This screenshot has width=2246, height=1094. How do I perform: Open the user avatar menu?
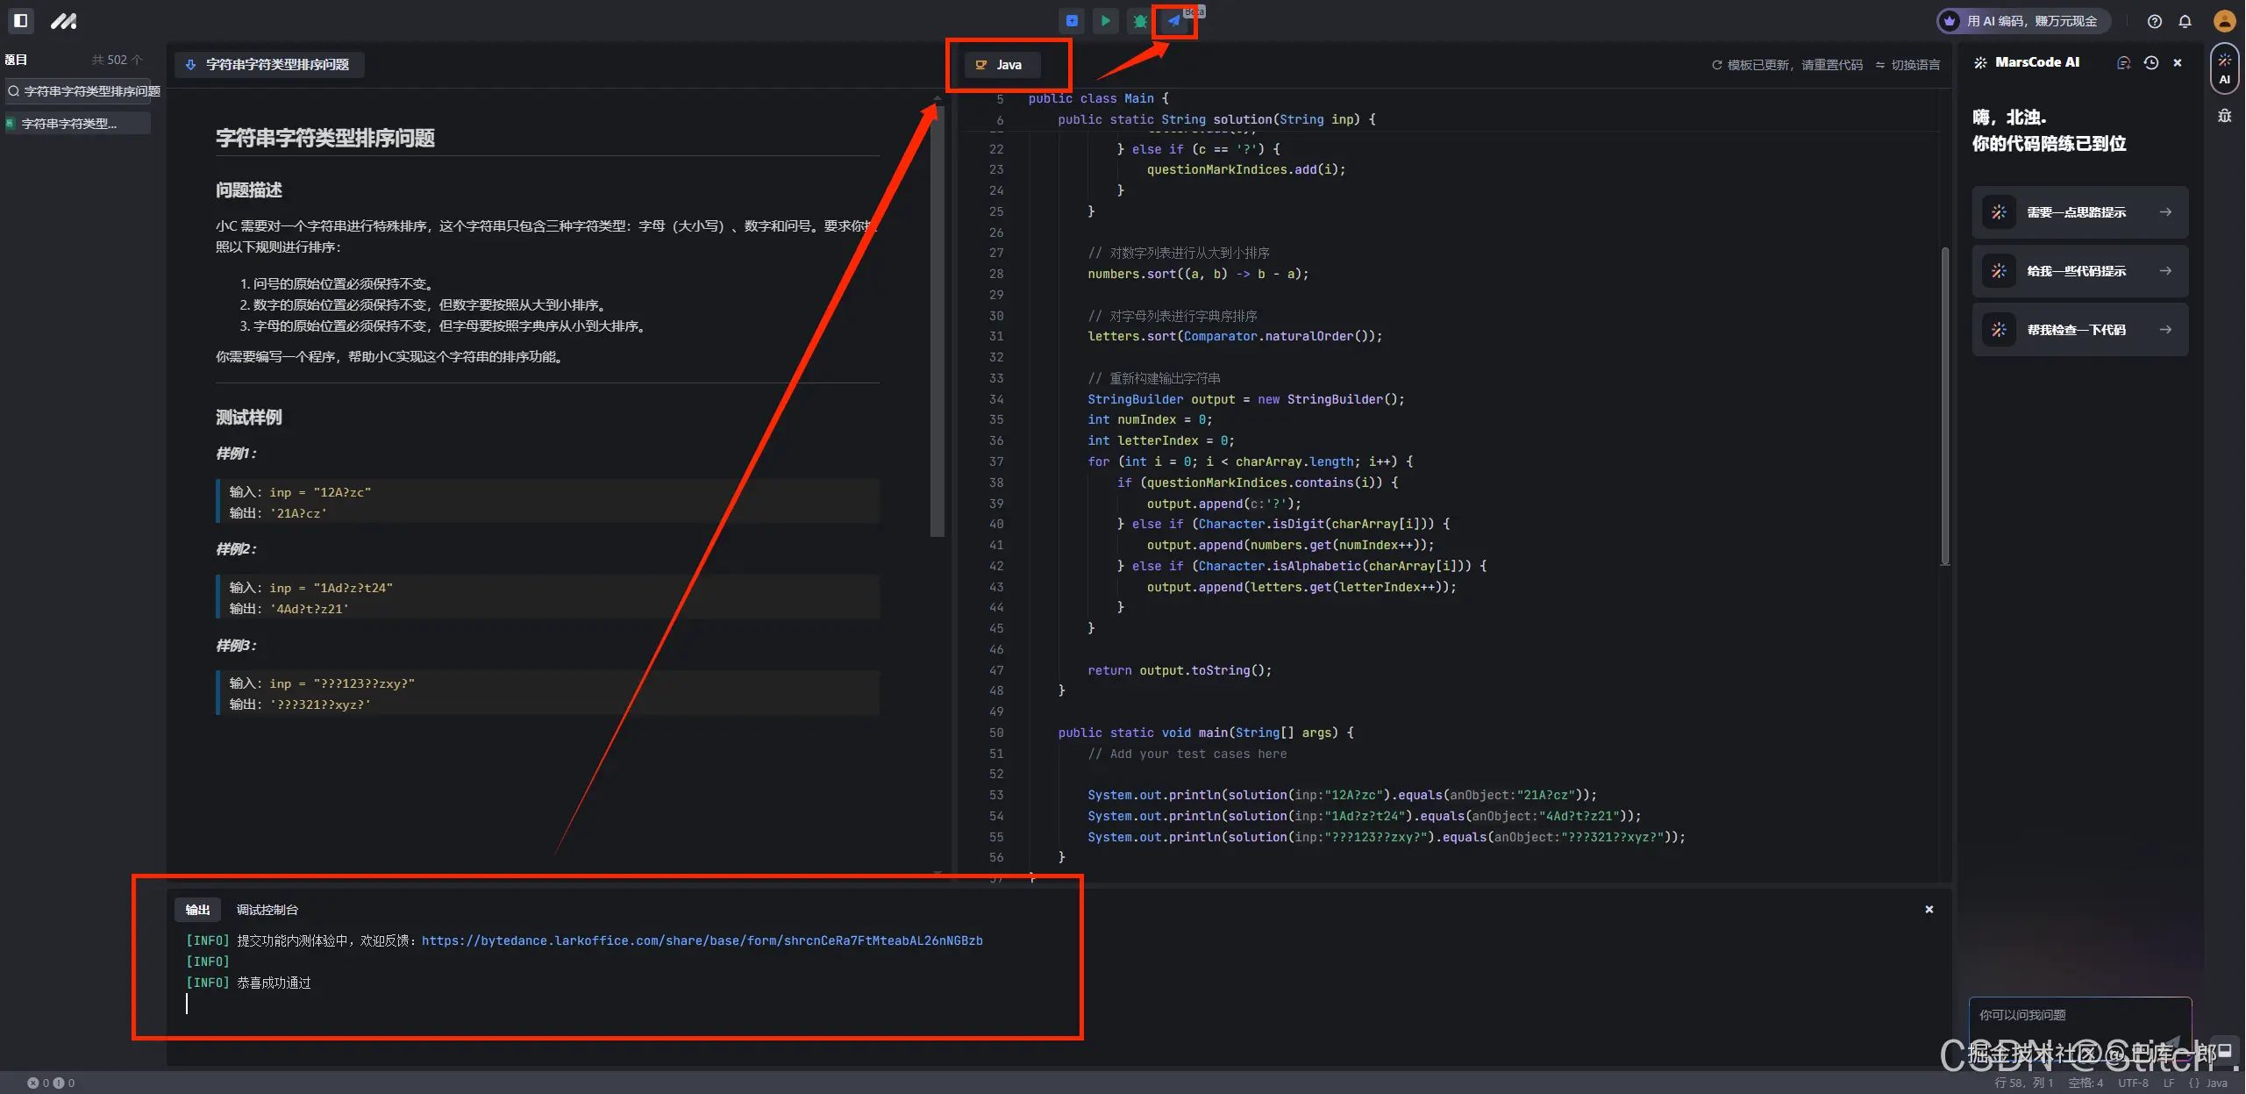(x=2224, y=21)
